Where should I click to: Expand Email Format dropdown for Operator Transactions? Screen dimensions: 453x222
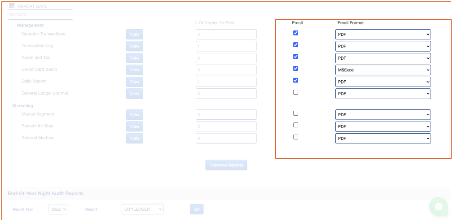(x=383, y=35)
